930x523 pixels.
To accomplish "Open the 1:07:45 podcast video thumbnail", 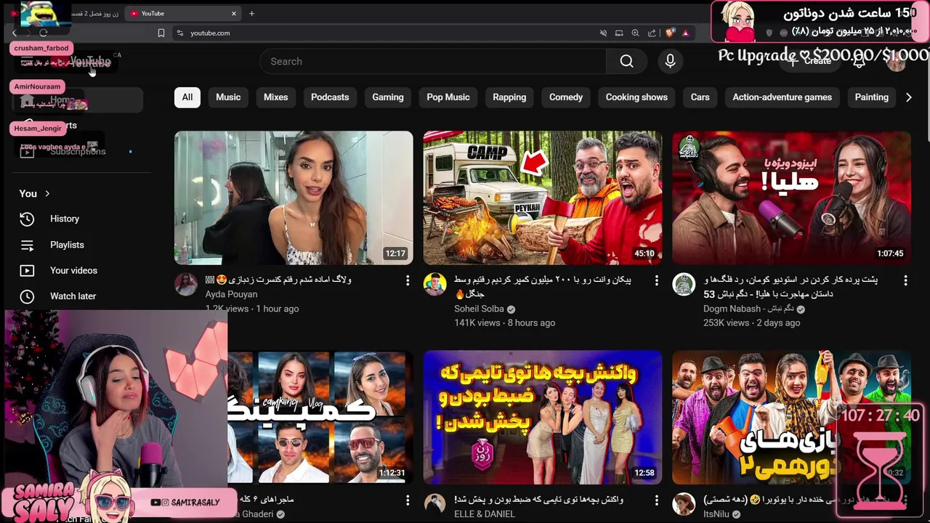I will pos(791,198).
